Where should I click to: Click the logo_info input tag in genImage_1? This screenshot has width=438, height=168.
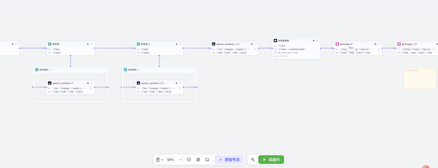click(x=426, y=49)
